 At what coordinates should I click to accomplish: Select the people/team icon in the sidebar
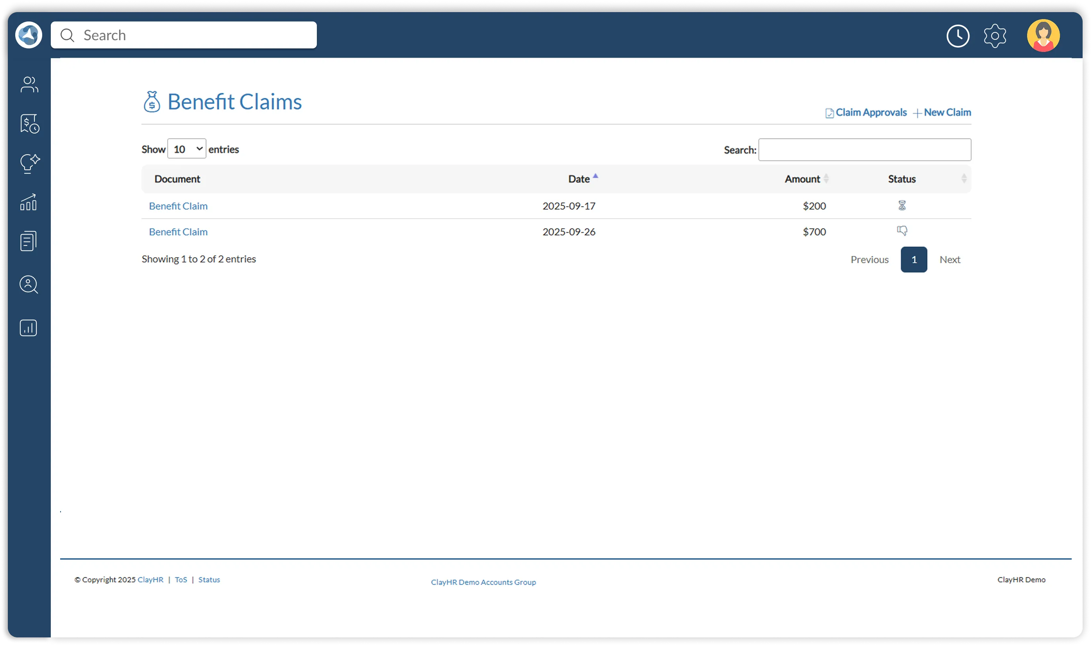(x=29, y=84)
